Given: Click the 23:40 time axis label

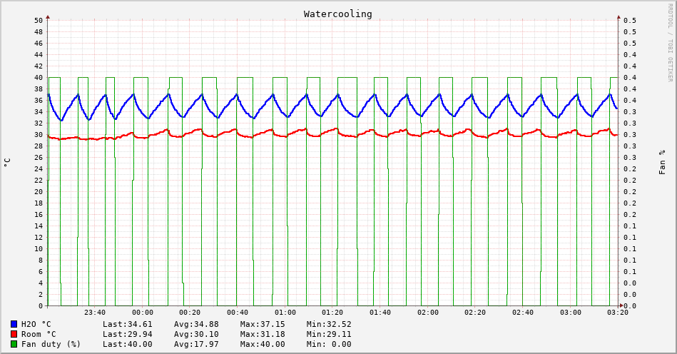Looking at the screenshot, I should point(95,312).
